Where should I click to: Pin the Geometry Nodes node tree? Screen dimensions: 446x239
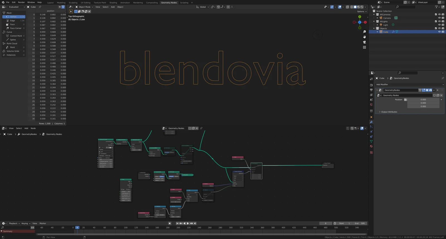(x=201, y=128)
